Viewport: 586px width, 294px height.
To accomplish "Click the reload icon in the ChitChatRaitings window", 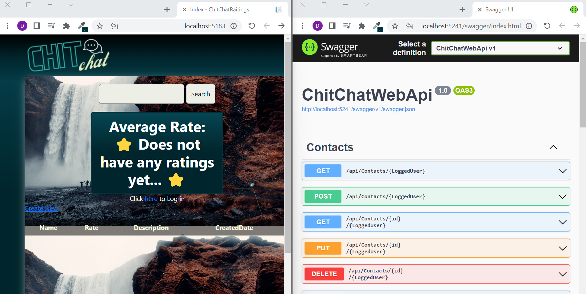I will click(252, 26).
